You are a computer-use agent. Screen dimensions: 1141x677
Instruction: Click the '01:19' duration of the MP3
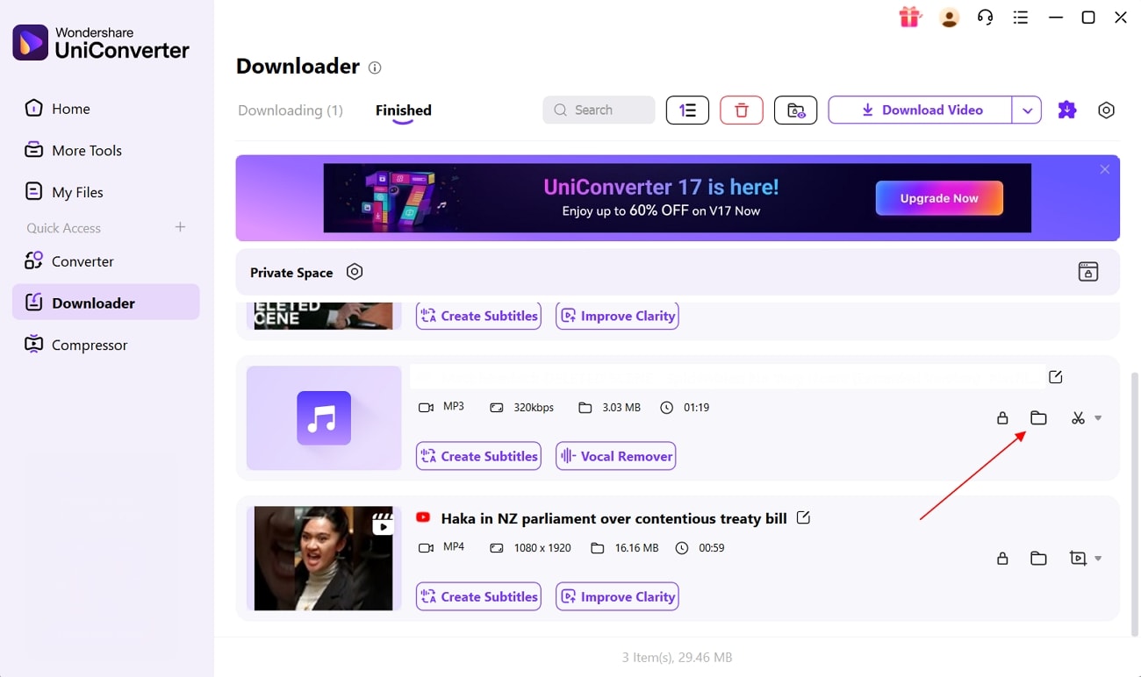(696, 408)
